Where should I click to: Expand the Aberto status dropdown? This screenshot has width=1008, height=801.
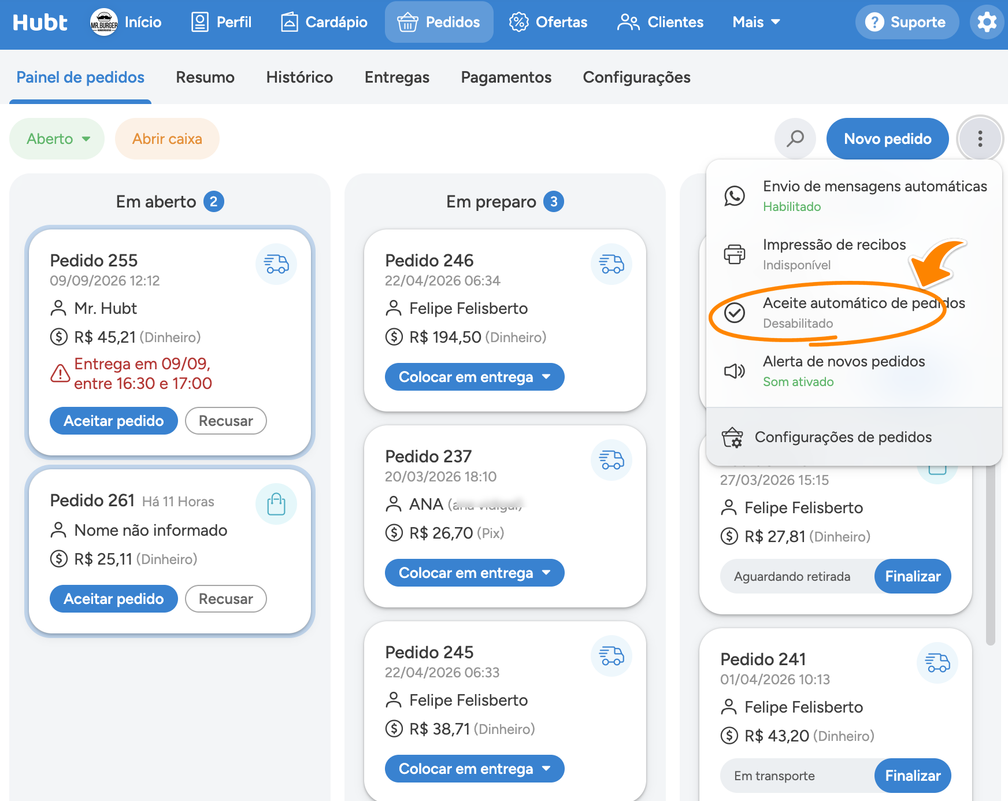57,139
